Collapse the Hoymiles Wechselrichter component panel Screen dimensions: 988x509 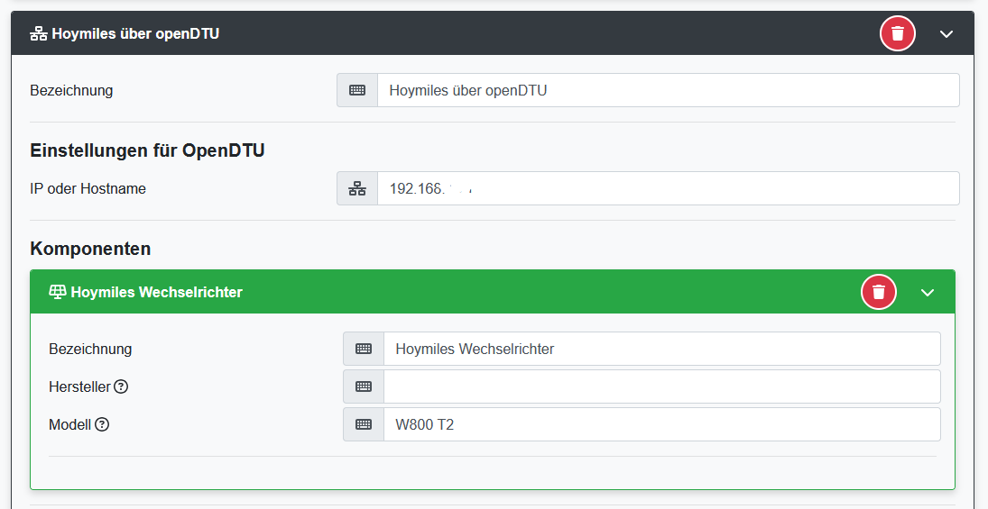tap(927, 292)
